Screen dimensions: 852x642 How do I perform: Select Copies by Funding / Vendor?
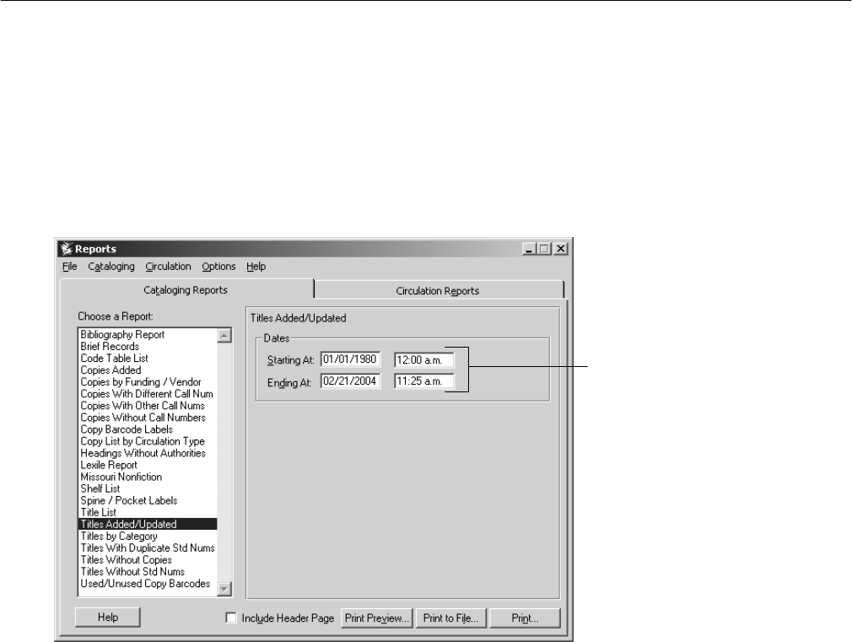point(148,382)
